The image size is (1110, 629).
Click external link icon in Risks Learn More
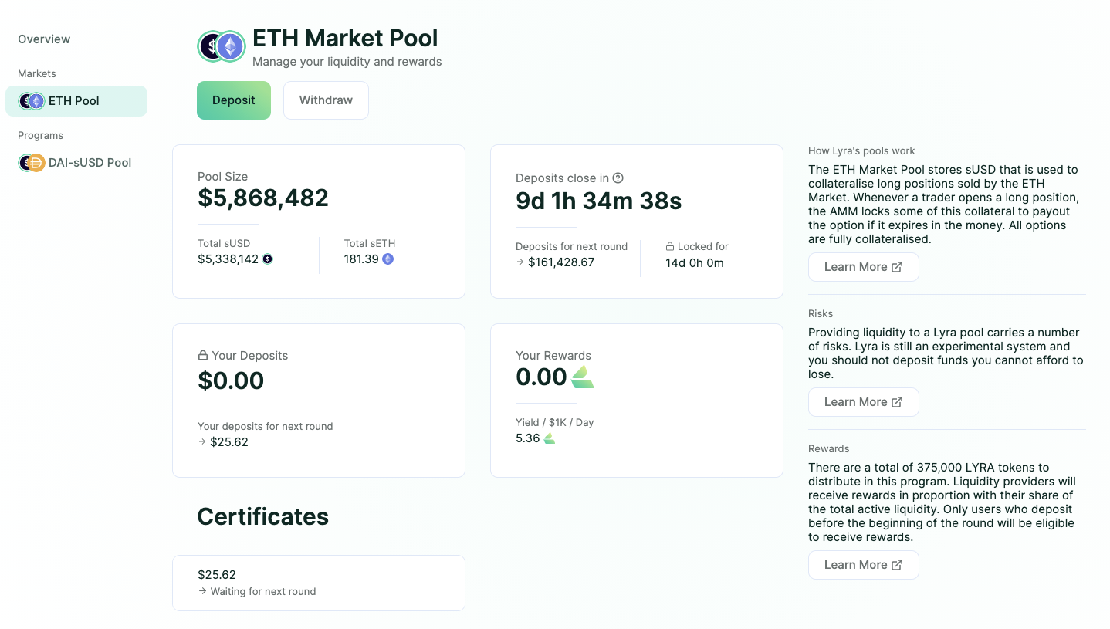point(897,402)
